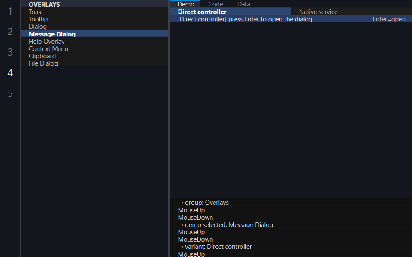Select the File Dialog demo entry
412x257 pixels.
[x=94, y=63]
